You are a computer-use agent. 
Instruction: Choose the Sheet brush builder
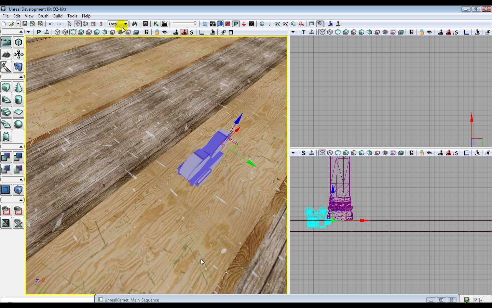tap(18, 112)
